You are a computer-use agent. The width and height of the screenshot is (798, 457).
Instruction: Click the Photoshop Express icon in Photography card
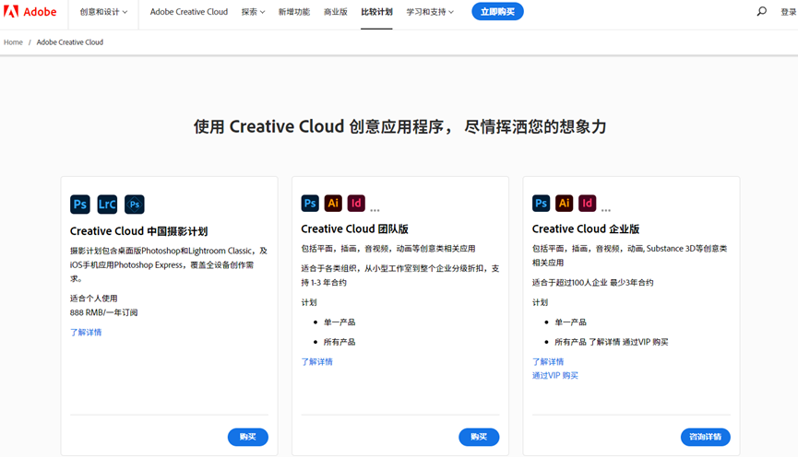[135, 205]
